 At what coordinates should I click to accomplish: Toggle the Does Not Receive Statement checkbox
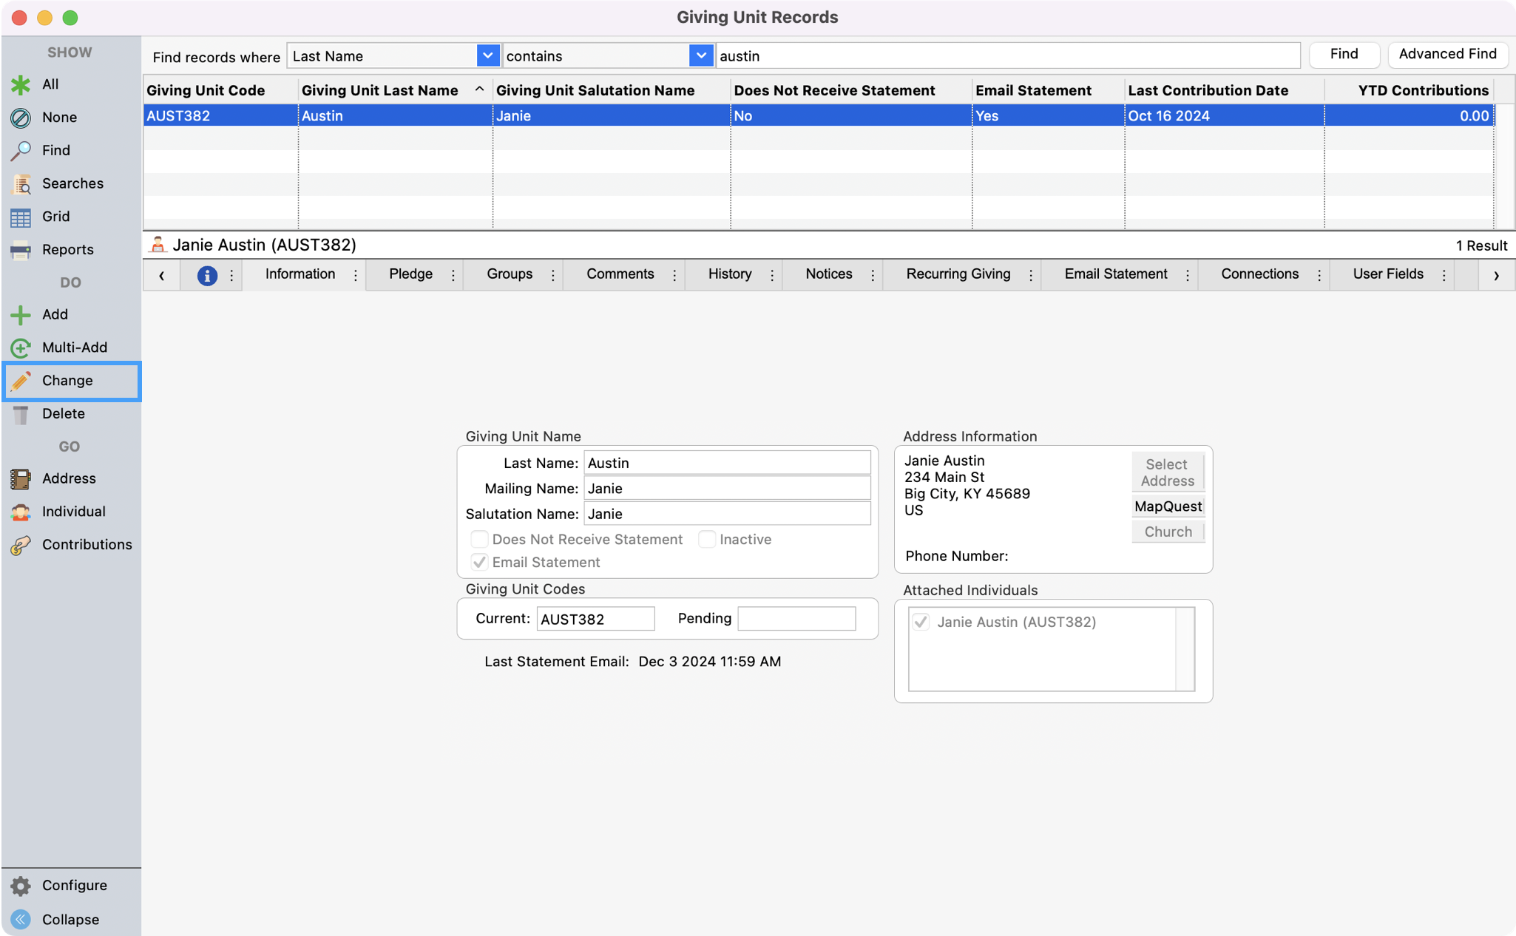click(x=479, y=539)
